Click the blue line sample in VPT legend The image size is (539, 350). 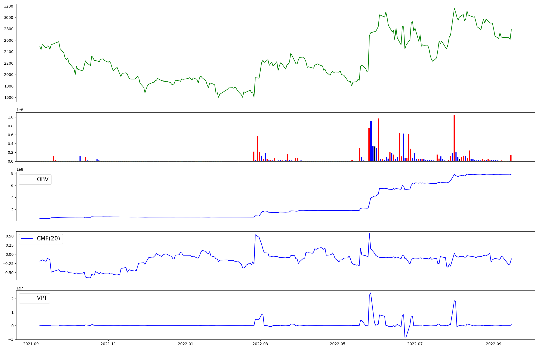(x=27, y=298)
